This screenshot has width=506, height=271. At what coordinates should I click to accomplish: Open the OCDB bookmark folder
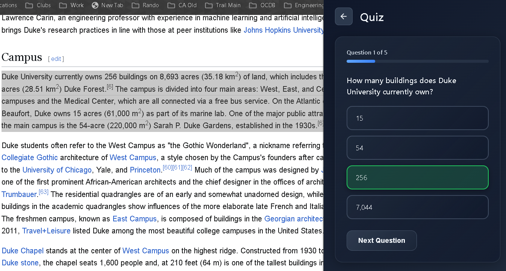(x=262, y=5)
